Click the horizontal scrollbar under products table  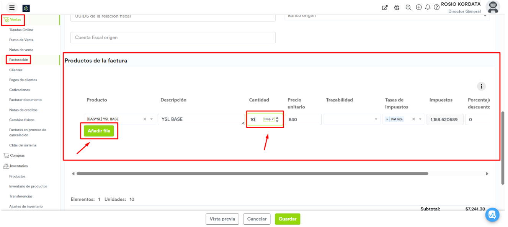(x=252, y=174)
